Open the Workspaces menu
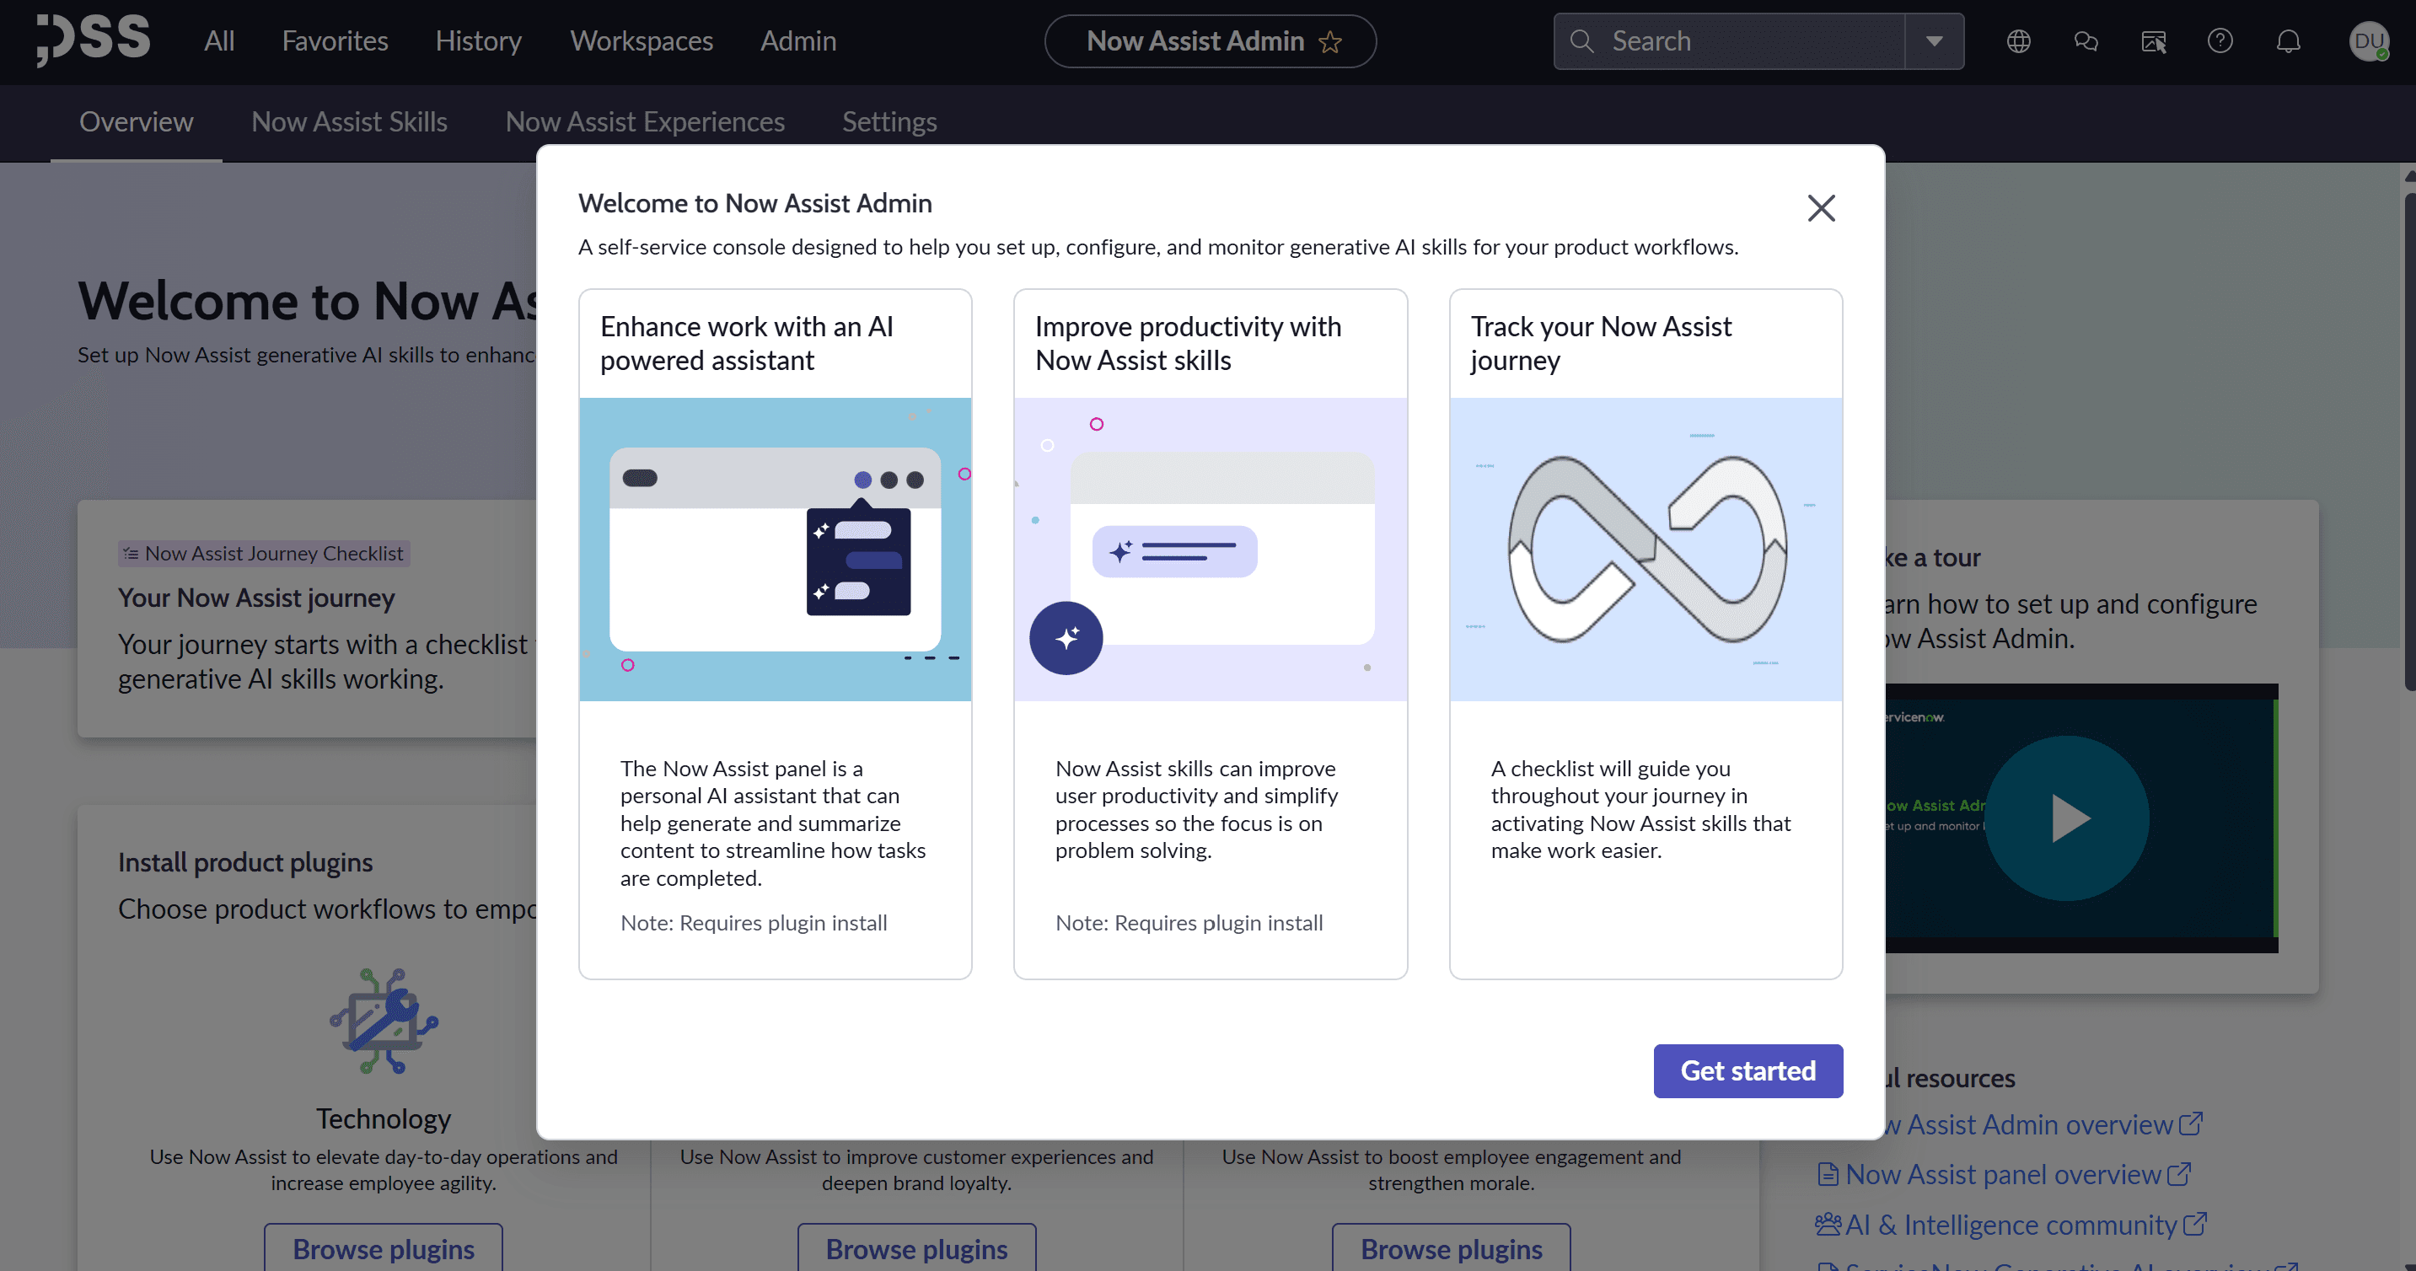Image resolution: width=2416 pixels, height=1271 pixels. [x=642, y=41]
